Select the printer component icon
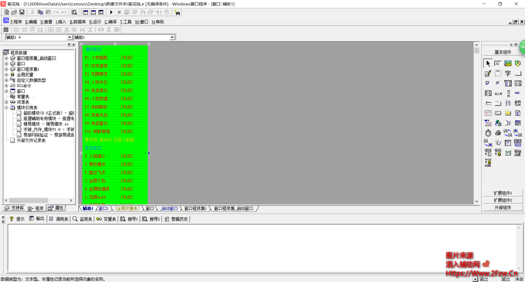The width and height of the screenshot is (525, 282). (x=498, y=133)
